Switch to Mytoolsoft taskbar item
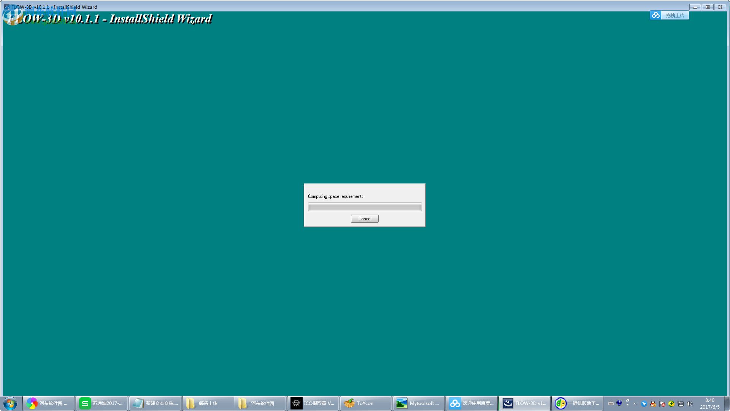 click(x=419, y=403)
